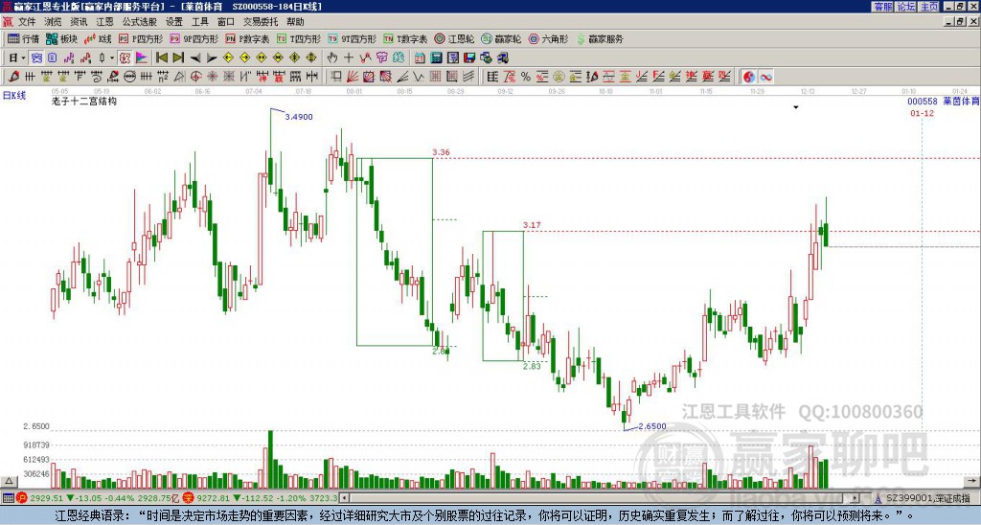
Task: Open the 江恩 menu
Action: [104, 22]
